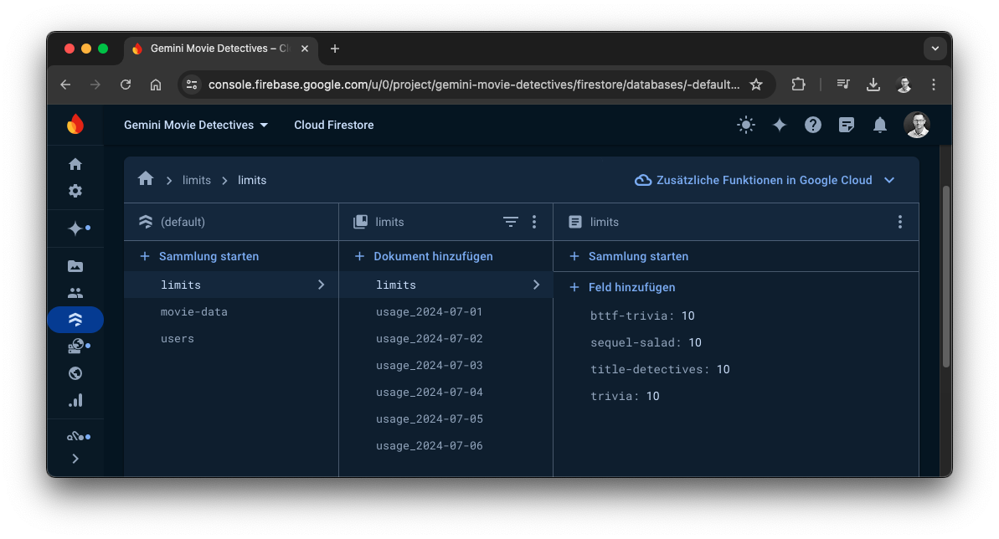The width and height of the screenshot is (999, 539).
Task: Open Firebase logo home
Action: (x=75, y=124)
